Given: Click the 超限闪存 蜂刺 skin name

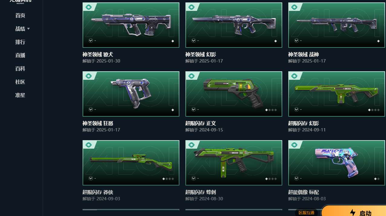Looking at the screenshot, I should point(201,192).
